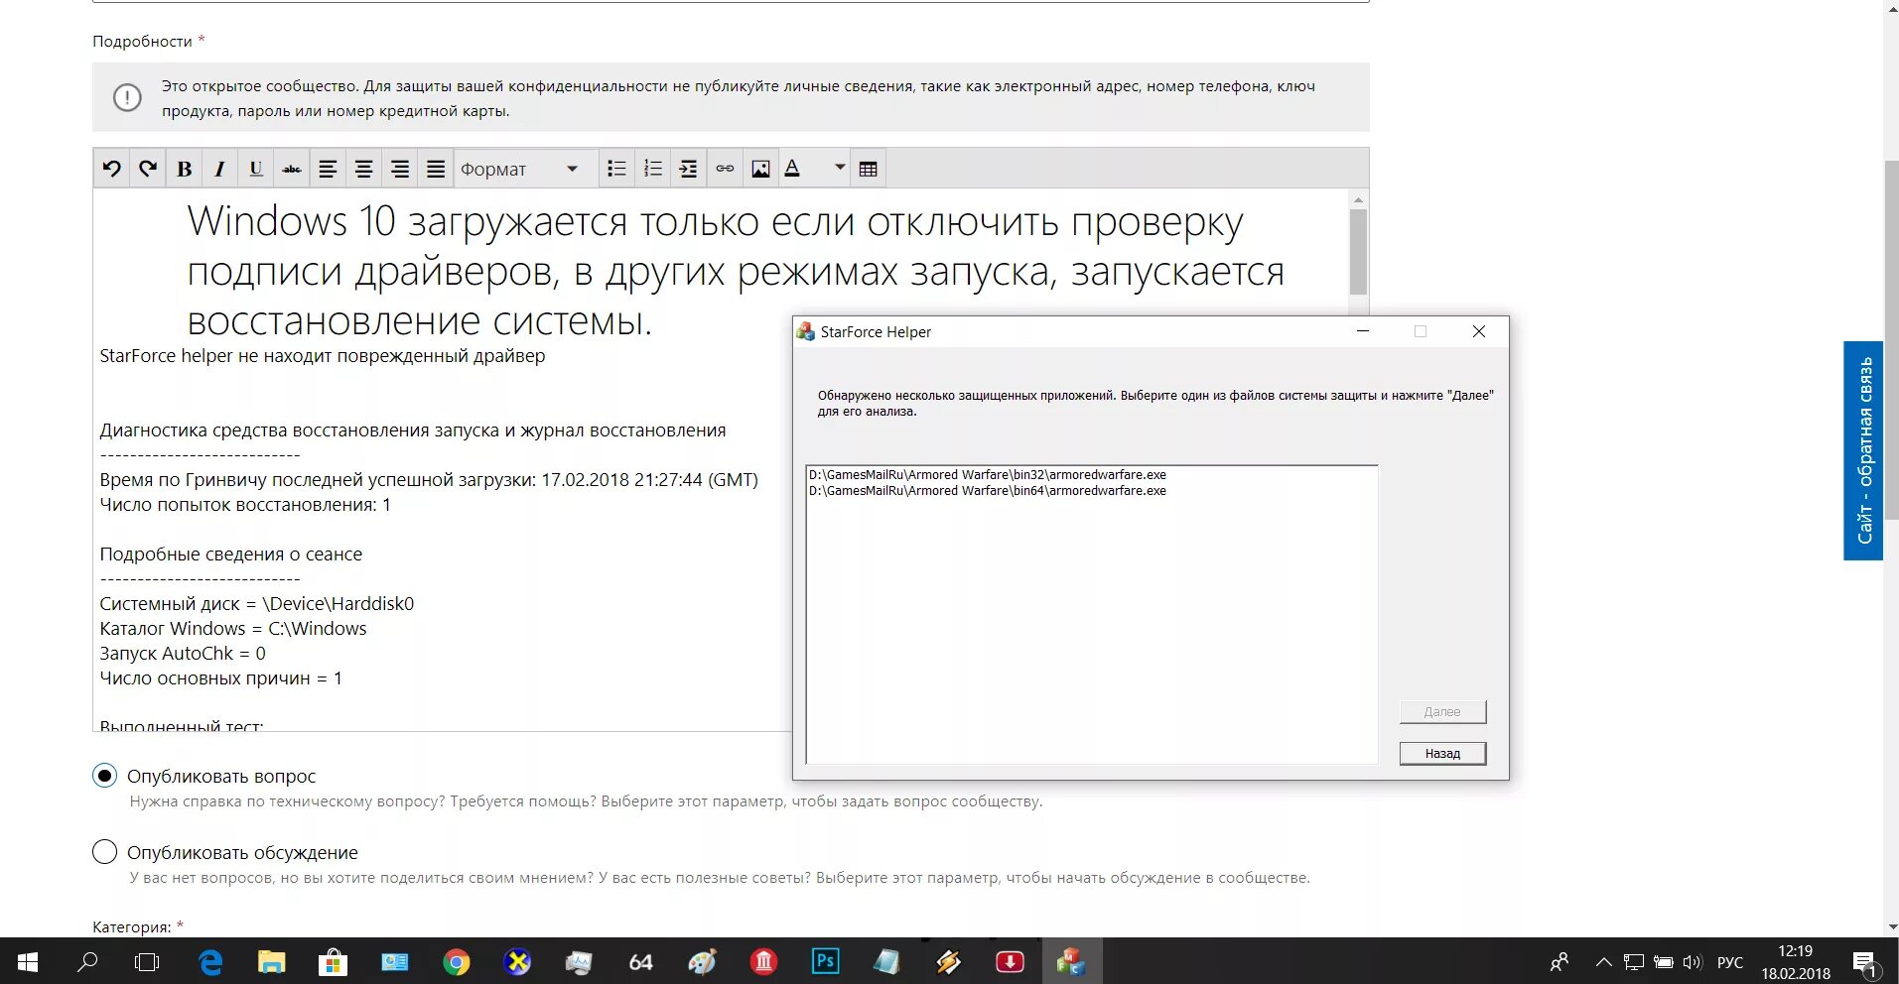Open the Сайт - обратная связь feedback tab
1899x984 pixels.
[x=1863, y=450]
